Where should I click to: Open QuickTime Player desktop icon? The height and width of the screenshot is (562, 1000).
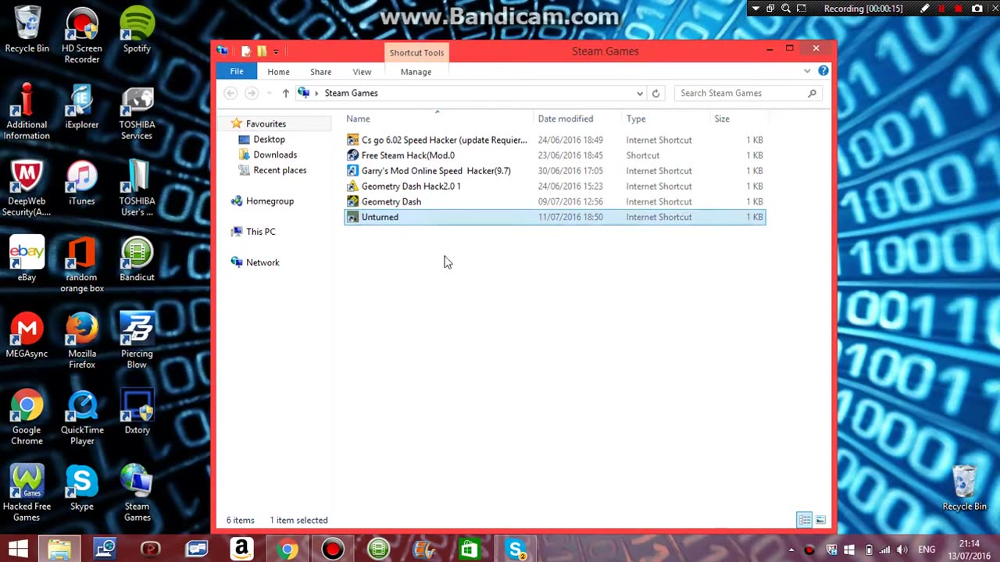point(82,418)
